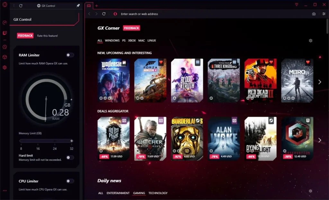Go forward in browser navigation
The image size is (329, 200).
click(x=96, y=14)
